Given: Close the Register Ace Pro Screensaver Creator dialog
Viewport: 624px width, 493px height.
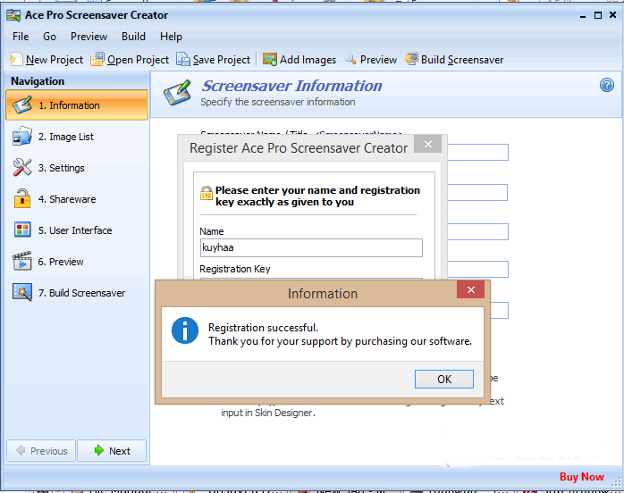Looking at the screenshot, I should click(428, 144).
